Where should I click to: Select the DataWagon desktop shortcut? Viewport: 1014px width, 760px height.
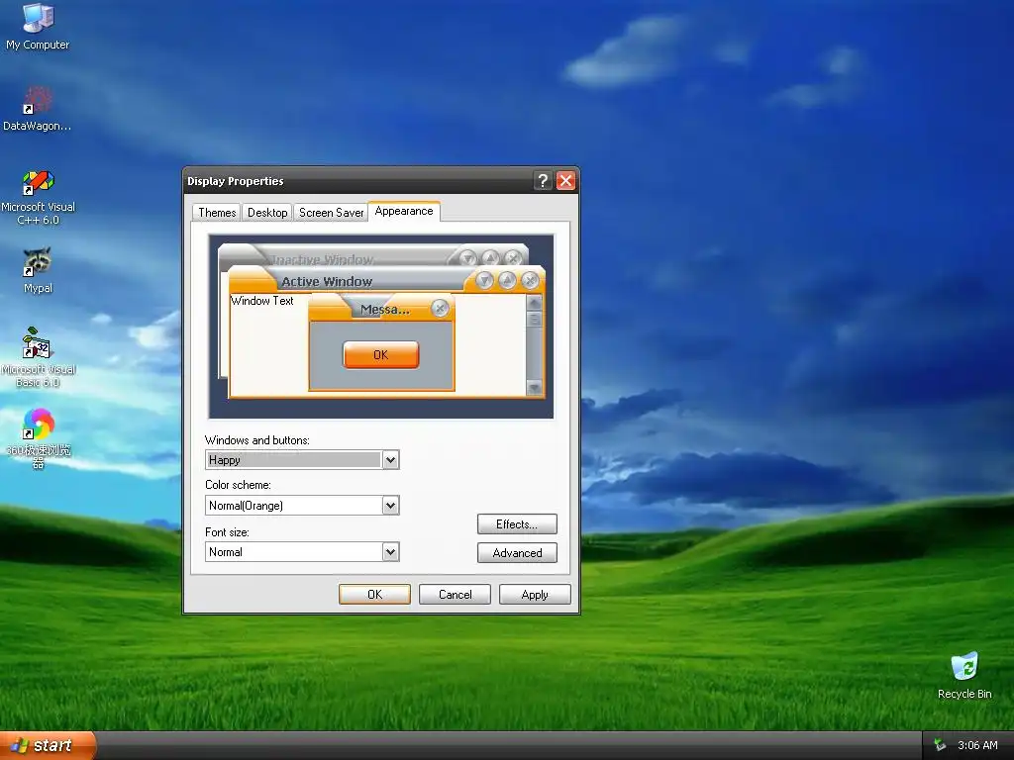point(38,109)
